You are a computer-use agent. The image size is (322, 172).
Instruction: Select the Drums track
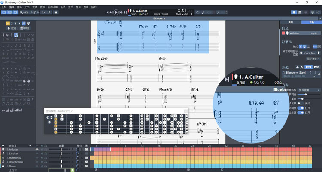(13, 166)
